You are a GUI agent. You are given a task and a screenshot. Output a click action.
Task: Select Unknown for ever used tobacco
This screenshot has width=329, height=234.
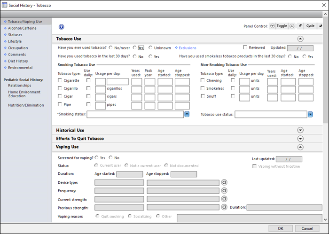[151, 47]
